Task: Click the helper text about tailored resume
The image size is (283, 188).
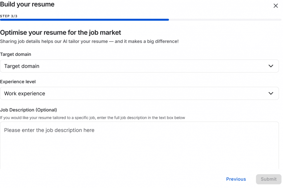Action: 92,118
